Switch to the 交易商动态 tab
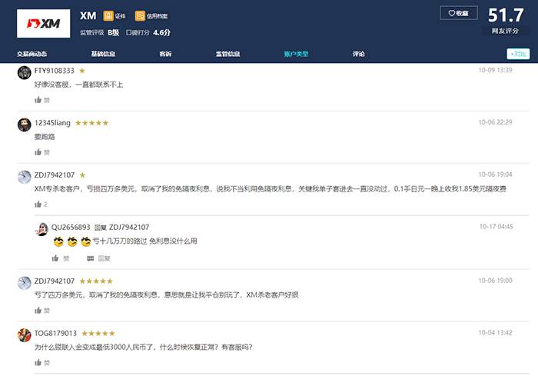The width and height of the screenshot is (538, 376). coord(32,54)
